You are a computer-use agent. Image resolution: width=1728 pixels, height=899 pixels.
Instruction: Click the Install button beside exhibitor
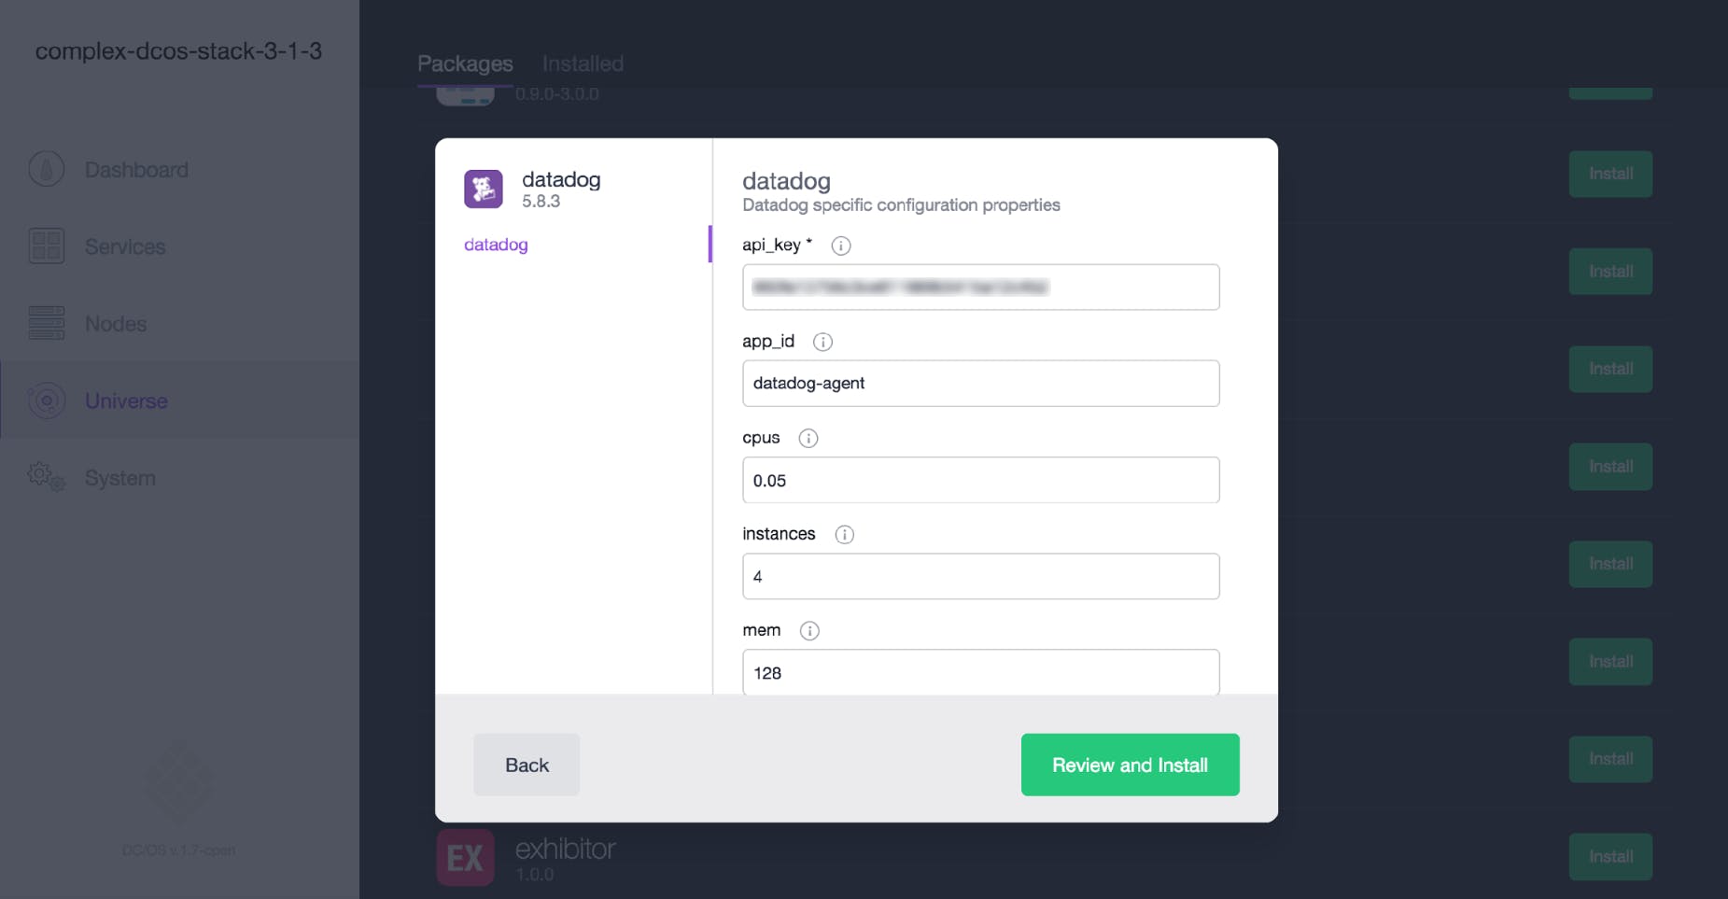[1609, 856]
